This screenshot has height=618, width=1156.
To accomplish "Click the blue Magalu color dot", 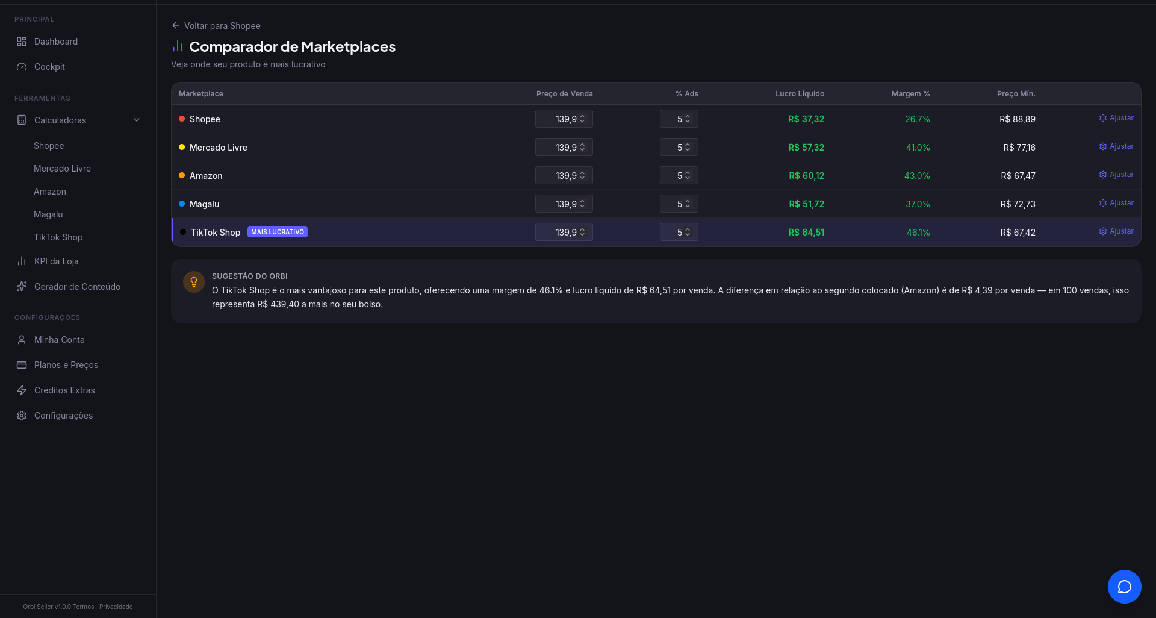I will (x=182, y=204).
